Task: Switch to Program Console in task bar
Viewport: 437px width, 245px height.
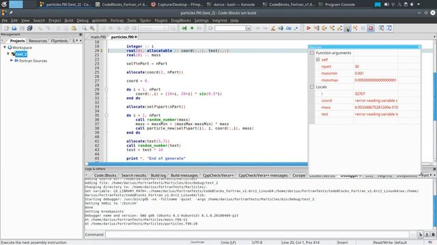Action: tap(337, 5)
